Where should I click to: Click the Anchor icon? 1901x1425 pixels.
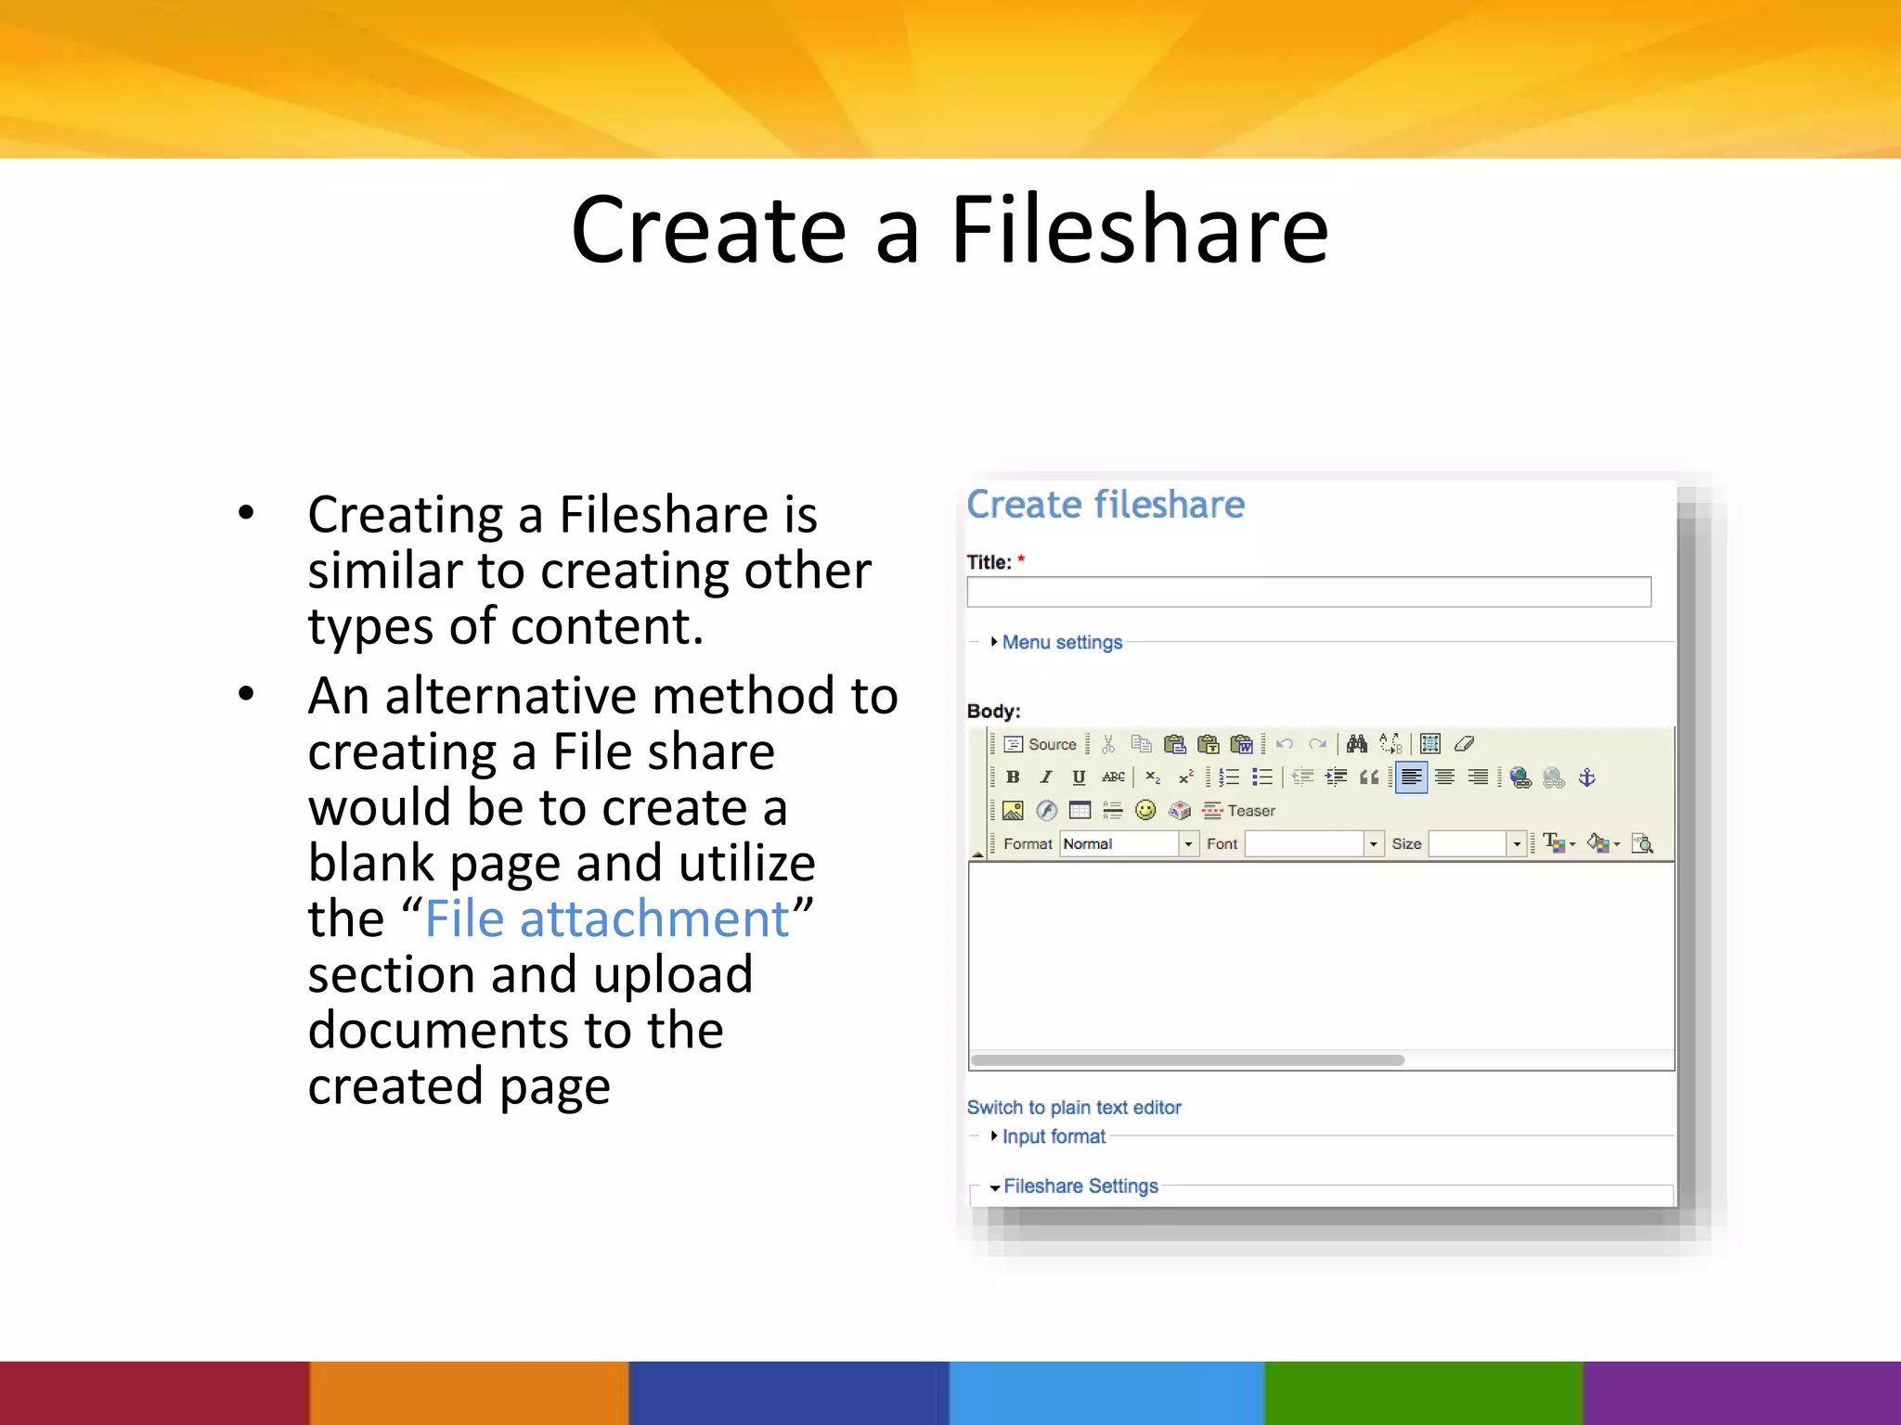(x=1587, y=777)
